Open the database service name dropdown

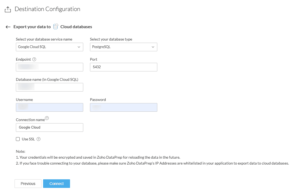[x=49, y=47]
